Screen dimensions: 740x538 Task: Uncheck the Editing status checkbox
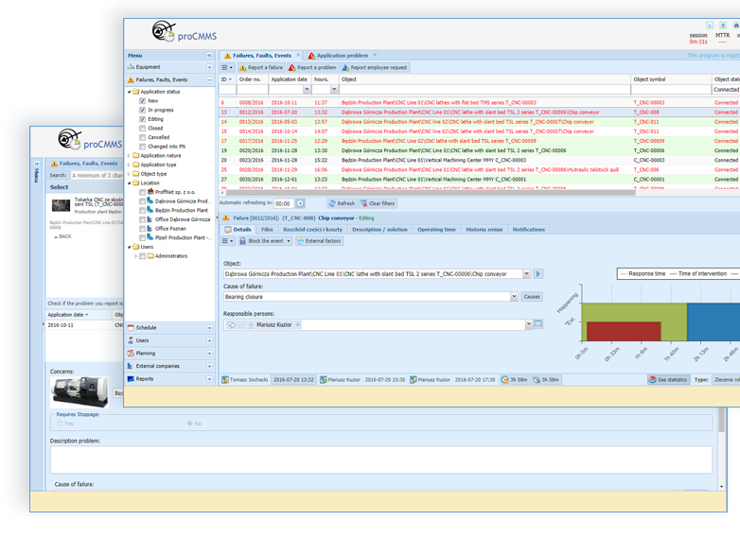pos(142,119)
